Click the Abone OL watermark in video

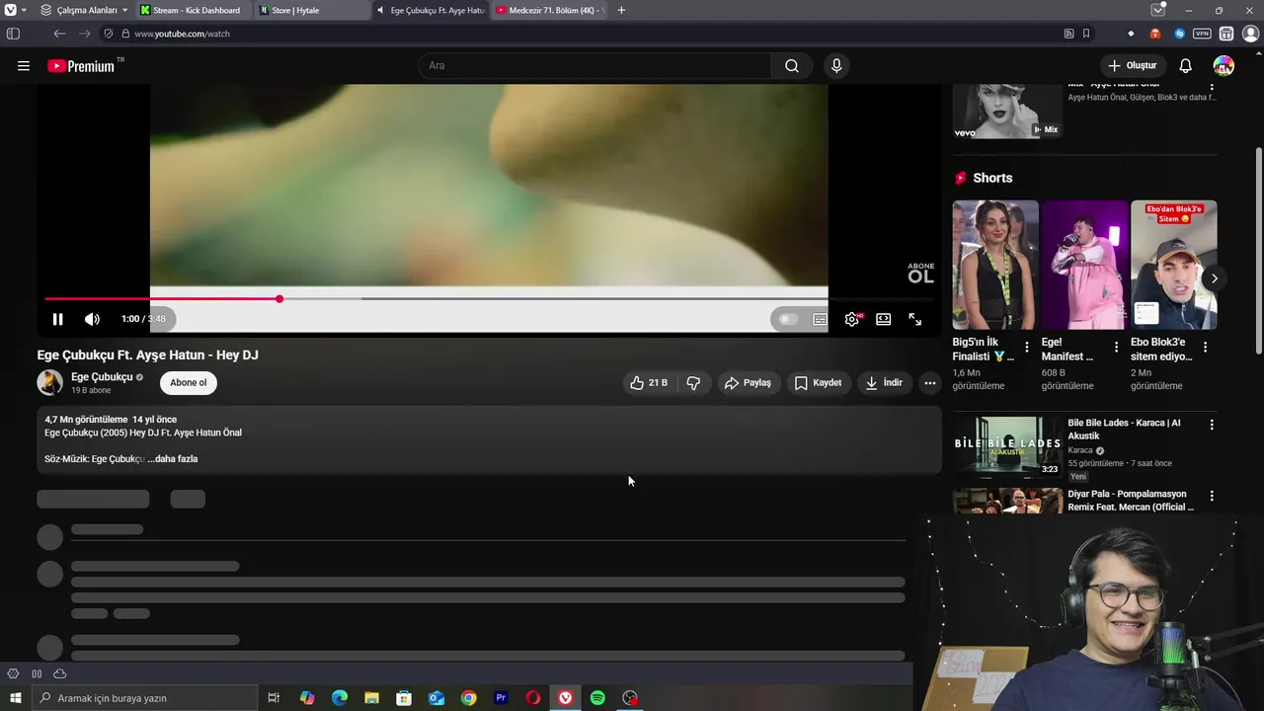920,274
